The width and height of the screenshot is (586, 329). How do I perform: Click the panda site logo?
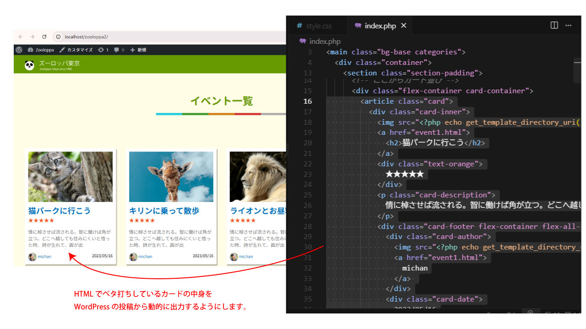click(30, 65)
